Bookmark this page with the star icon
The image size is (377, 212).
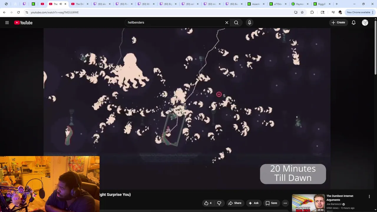pos(302,12)
